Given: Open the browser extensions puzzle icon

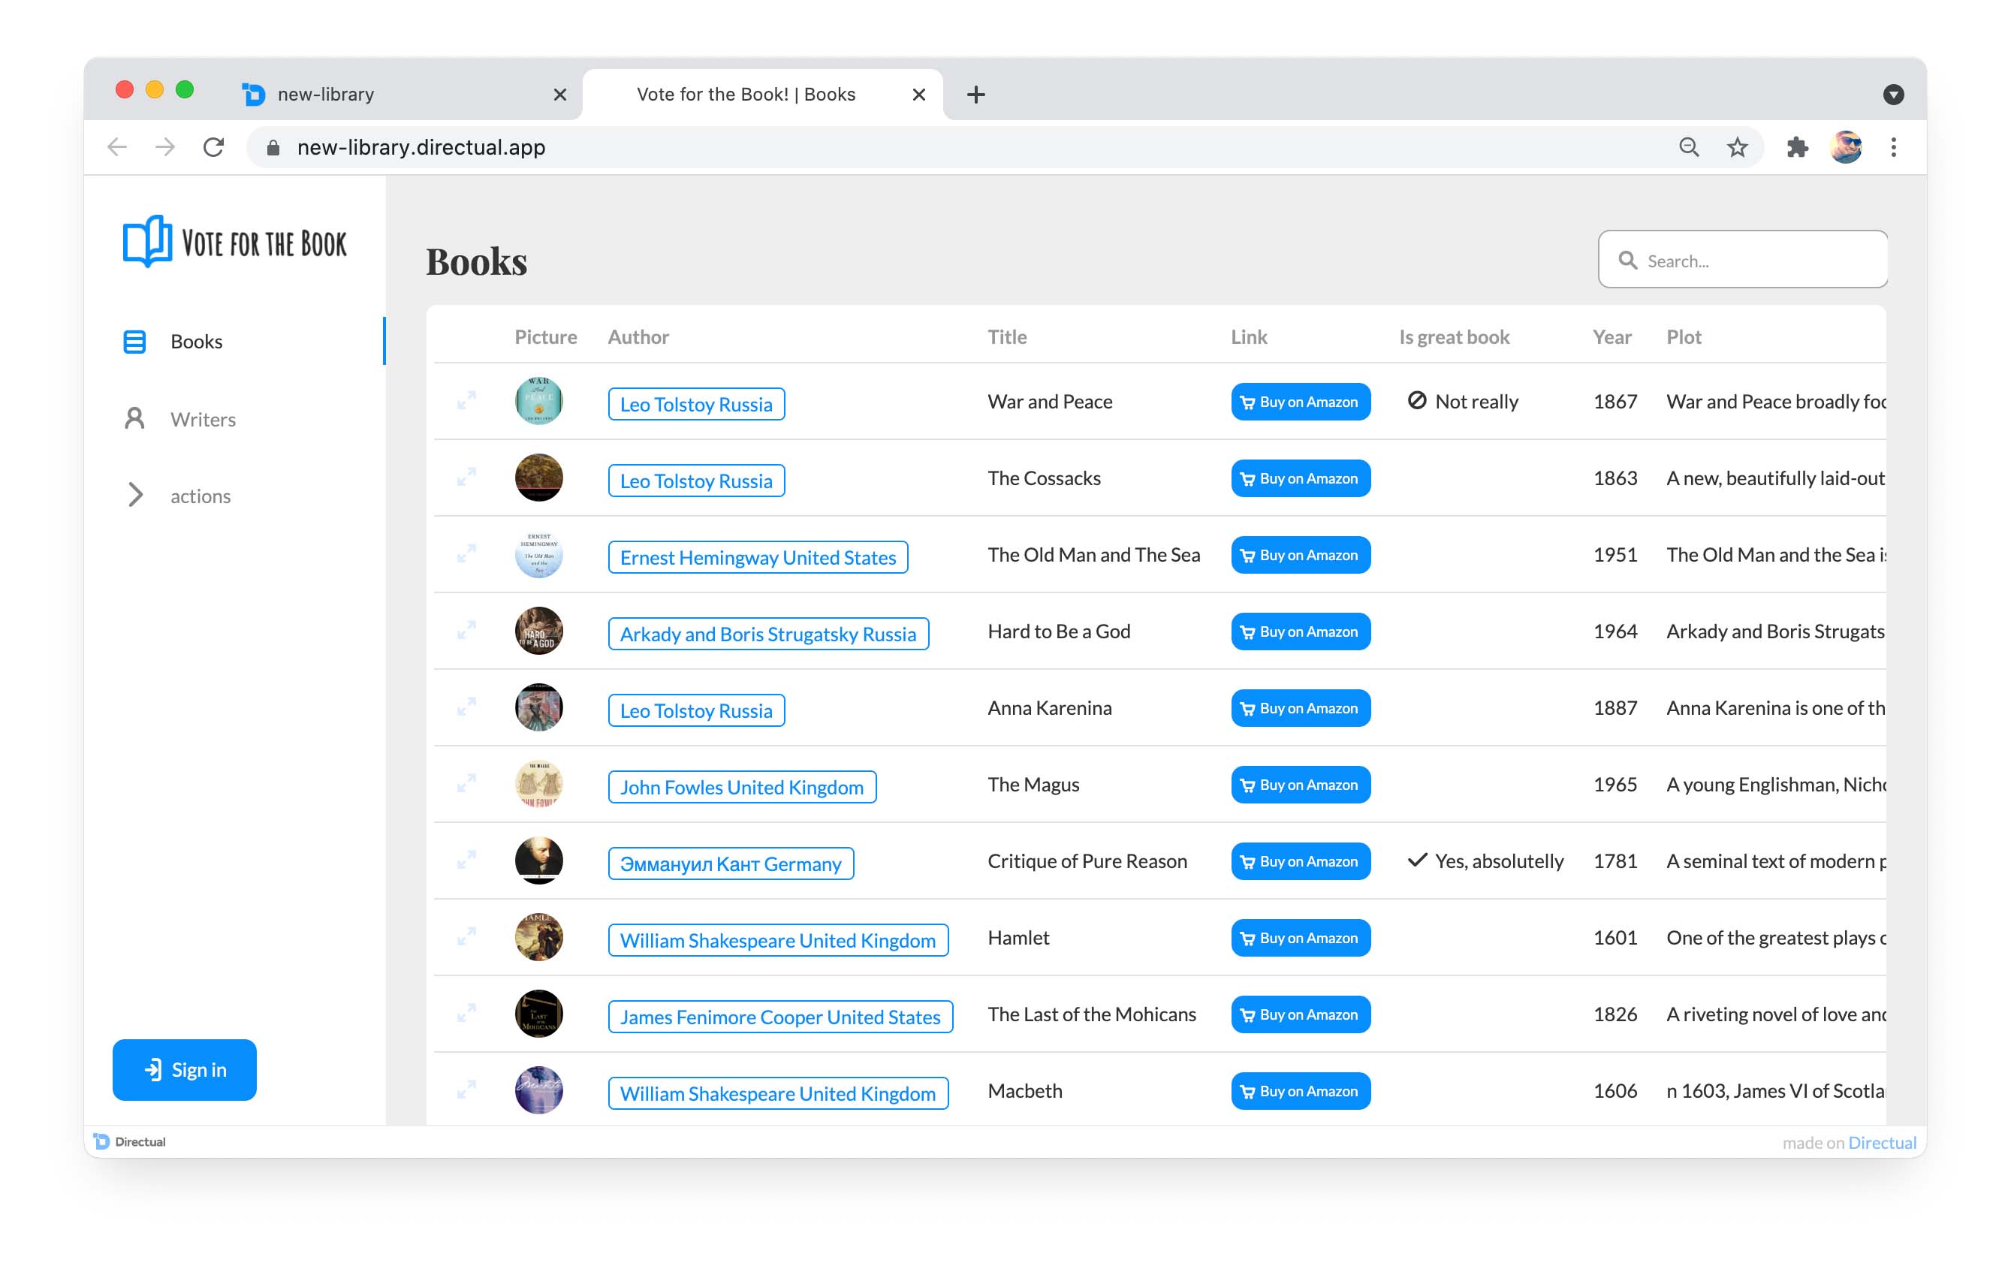Looking at the screenshot, I should point(1796,148).
